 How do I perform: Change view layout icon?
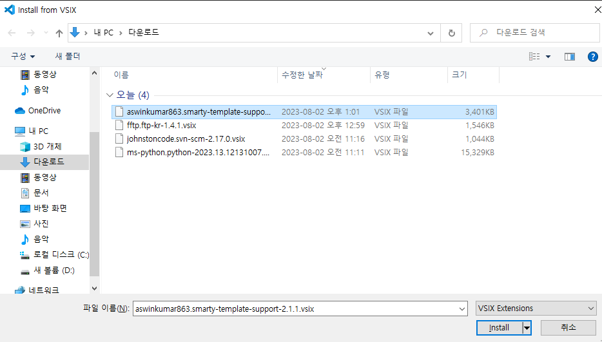(x=534, y=57)
